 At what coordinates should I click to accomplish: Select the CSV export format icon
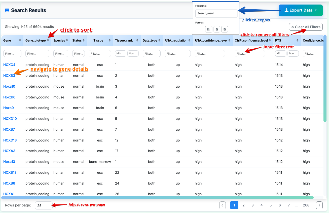coord(209,29)
